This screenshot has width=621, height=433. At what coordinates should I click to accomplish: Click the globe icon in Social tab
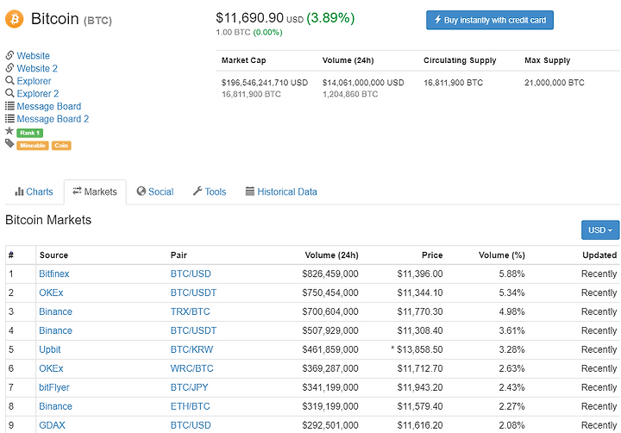pyautogui.click(x=141, y=191)
